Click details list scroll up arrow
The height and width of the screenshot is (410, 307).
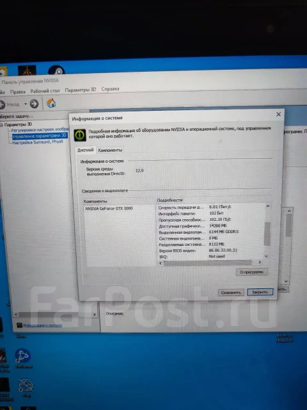pyautogui.click(x=267, y=206)
